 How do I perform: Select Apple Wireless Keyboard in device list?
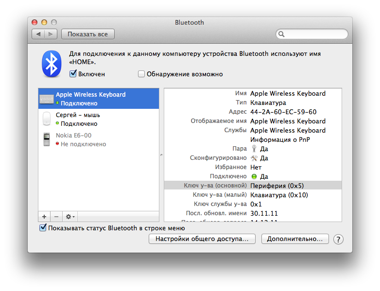(99, 99)
